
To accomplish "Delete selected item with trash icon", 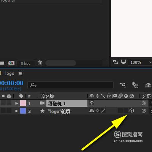I will point(40,63).
